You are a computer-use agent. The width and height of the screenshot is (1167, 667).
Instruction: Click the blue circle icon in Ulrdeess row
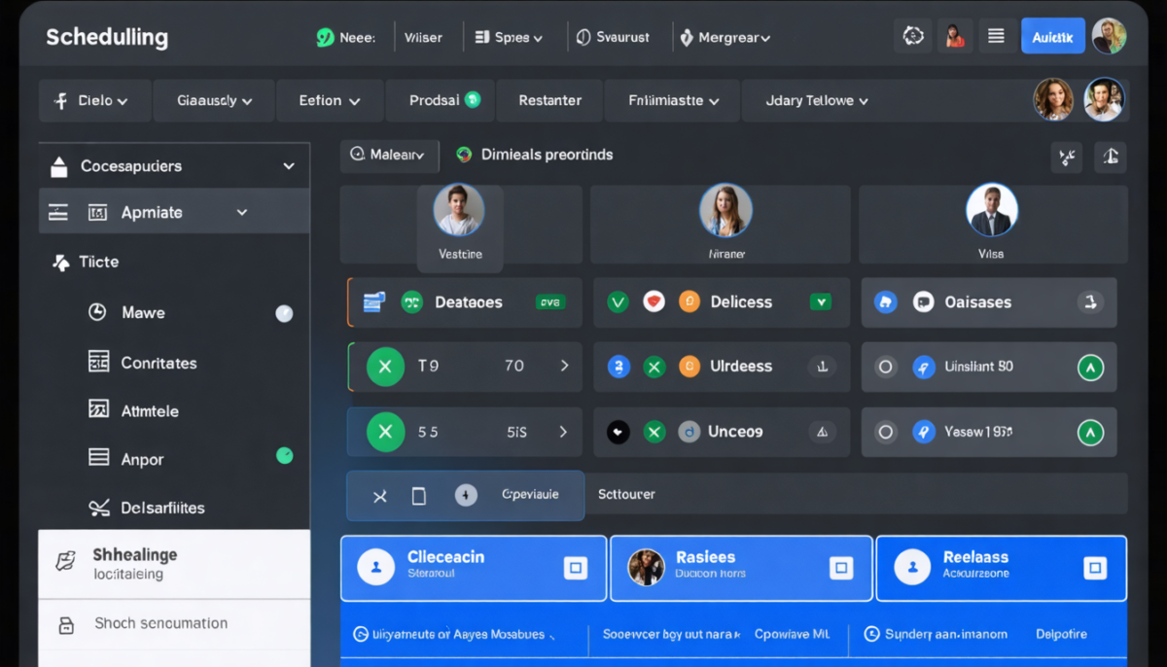tap(619, 367)
